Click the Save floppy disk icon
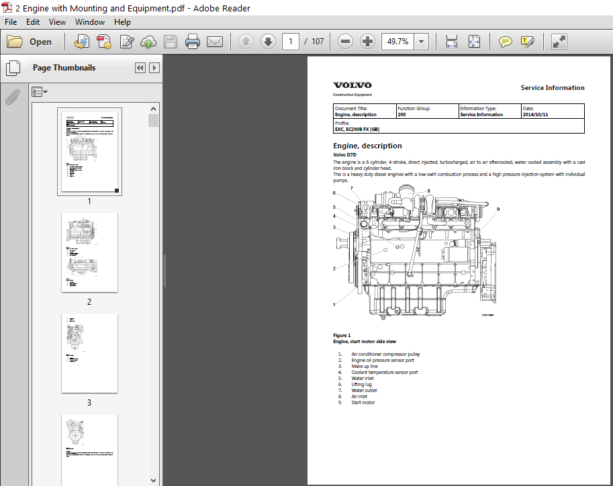The image size is (613, 486). [171, 42]
